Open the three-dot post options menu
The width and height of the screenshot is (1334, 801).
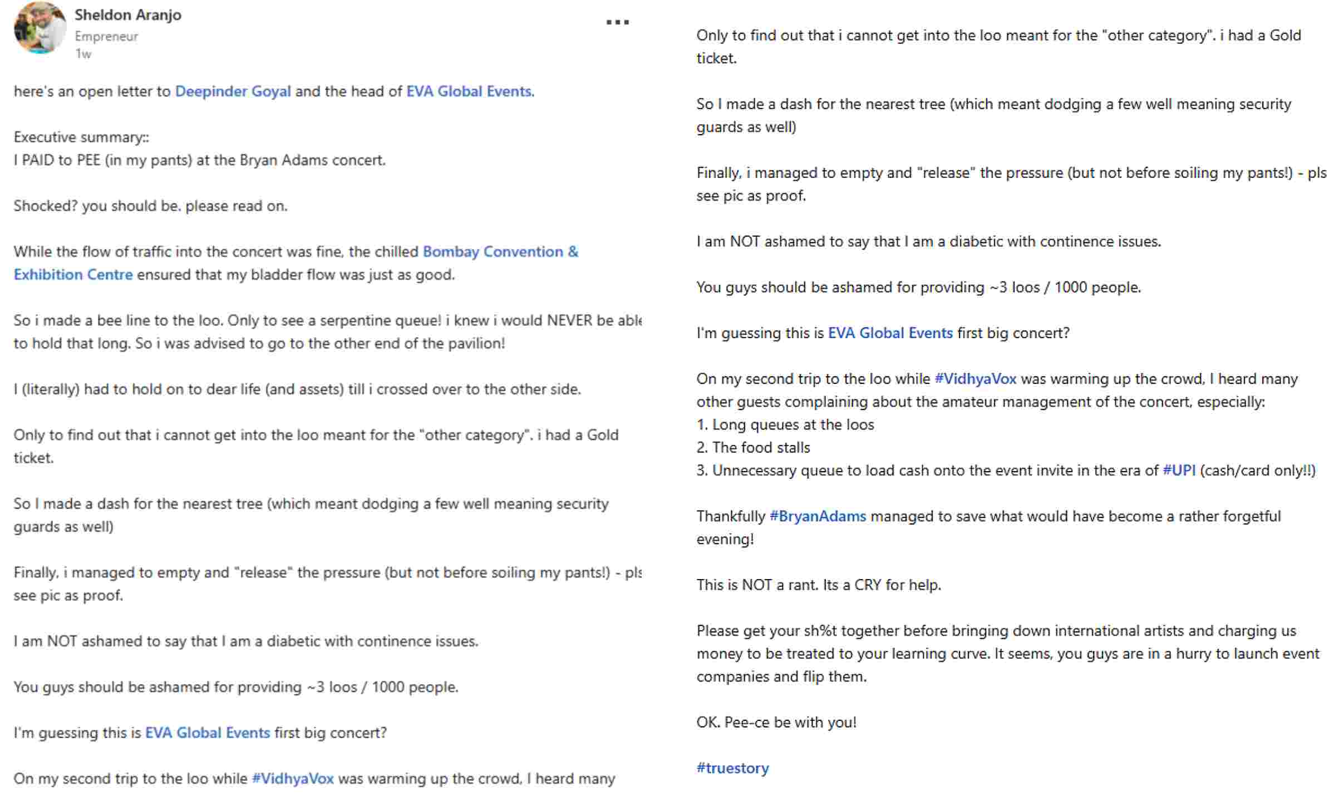click(x=617, y=22)
